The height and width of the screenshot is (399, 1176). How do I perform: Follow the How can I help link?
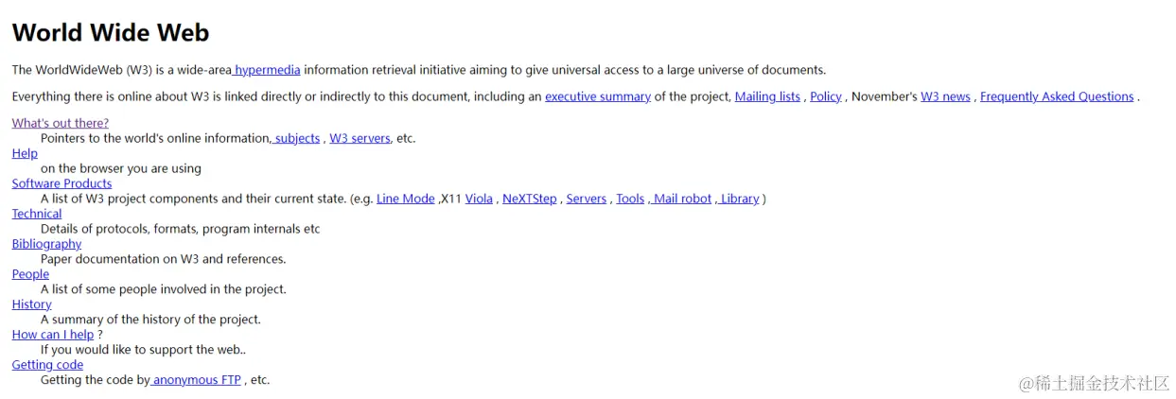[53, 335]
